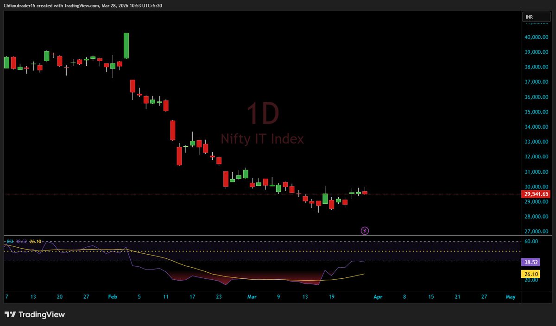This screenshot has width=556, height=326.
Task: Click the 40,000.00 price axis label
Action: 536,37
